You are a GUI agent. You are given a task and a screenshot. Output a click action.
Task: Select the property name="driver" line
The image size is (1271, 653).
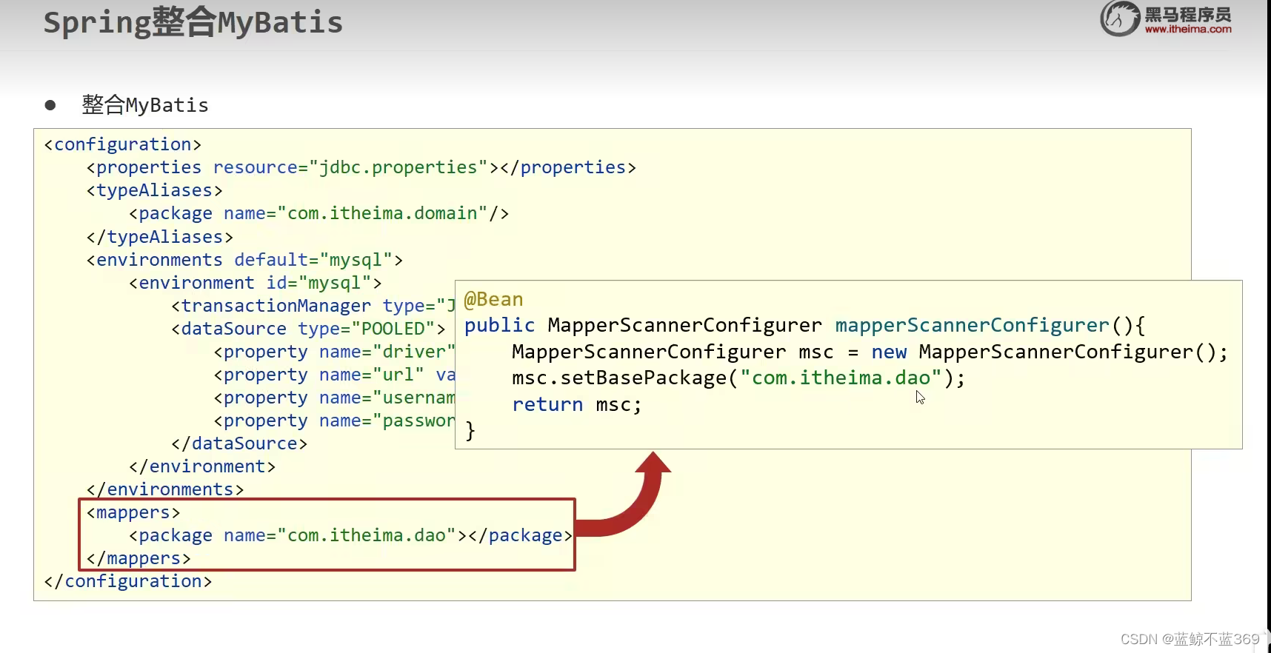(335, 352)
